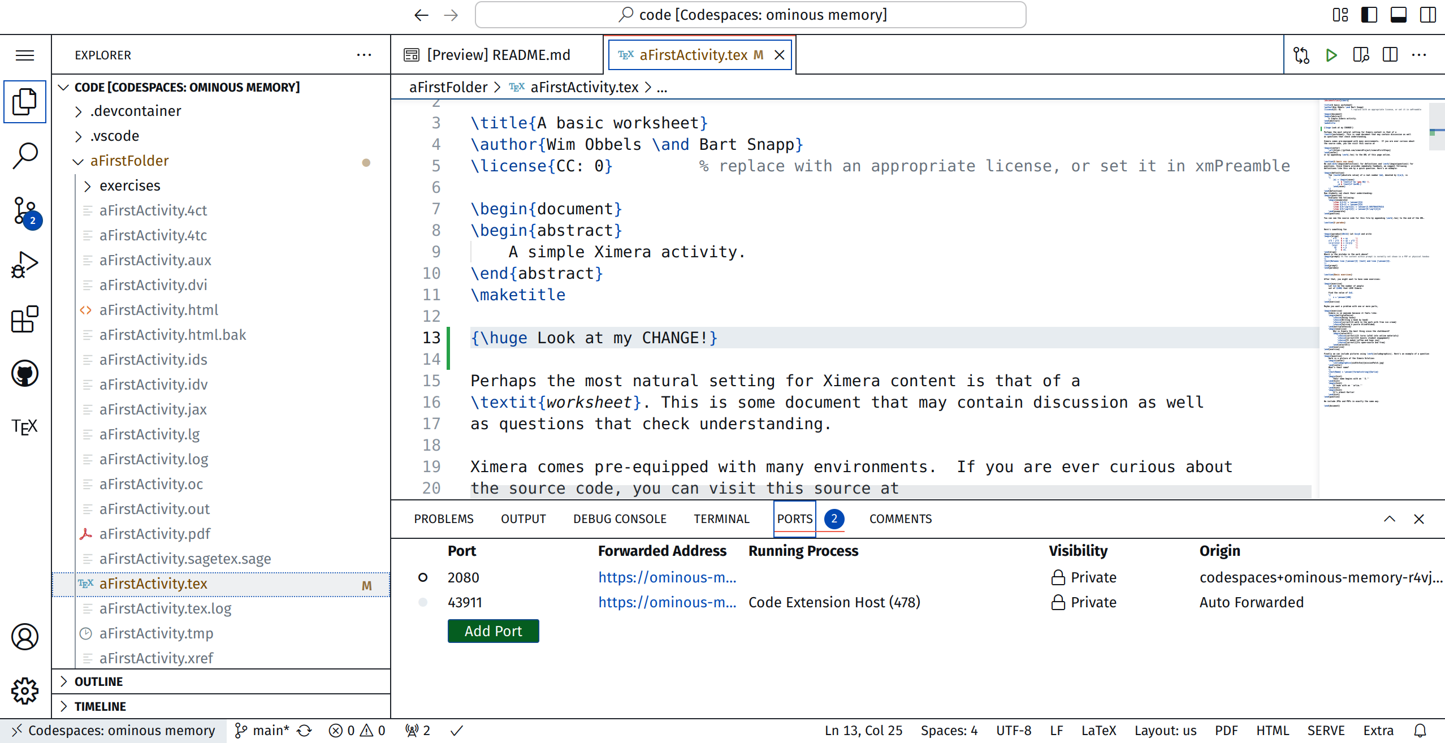
Task: Select the TeX sidebar icon
Action: 24,427
